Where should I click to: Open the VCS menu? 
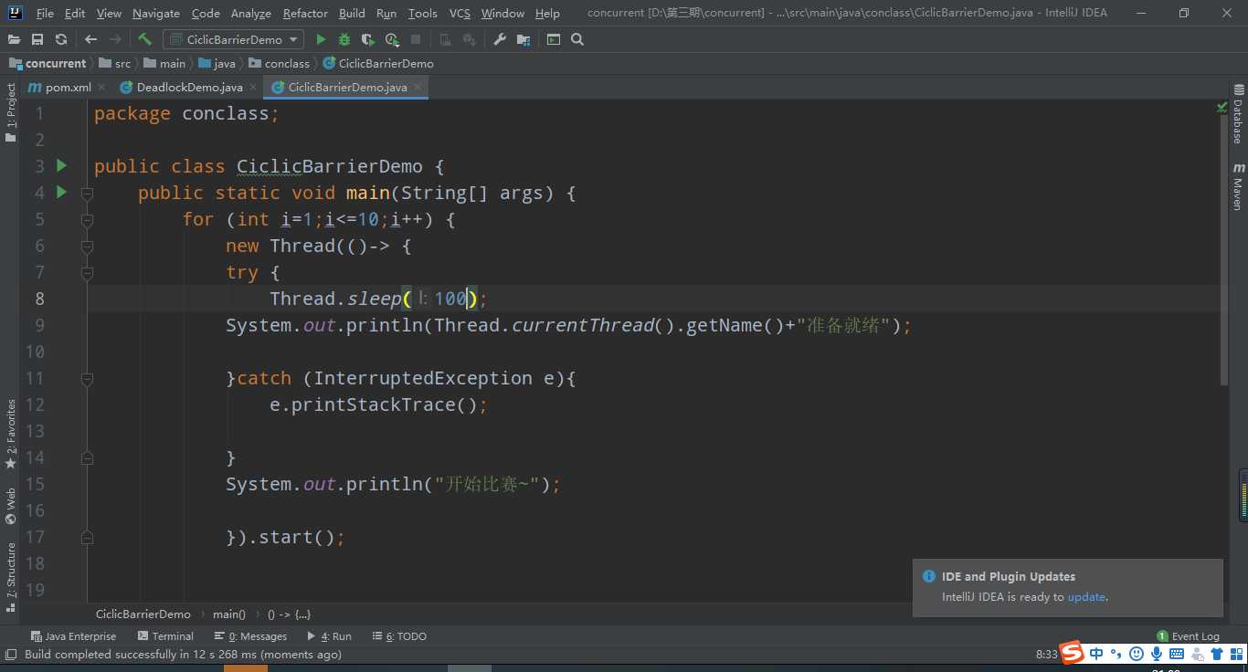tap(460, 14)
